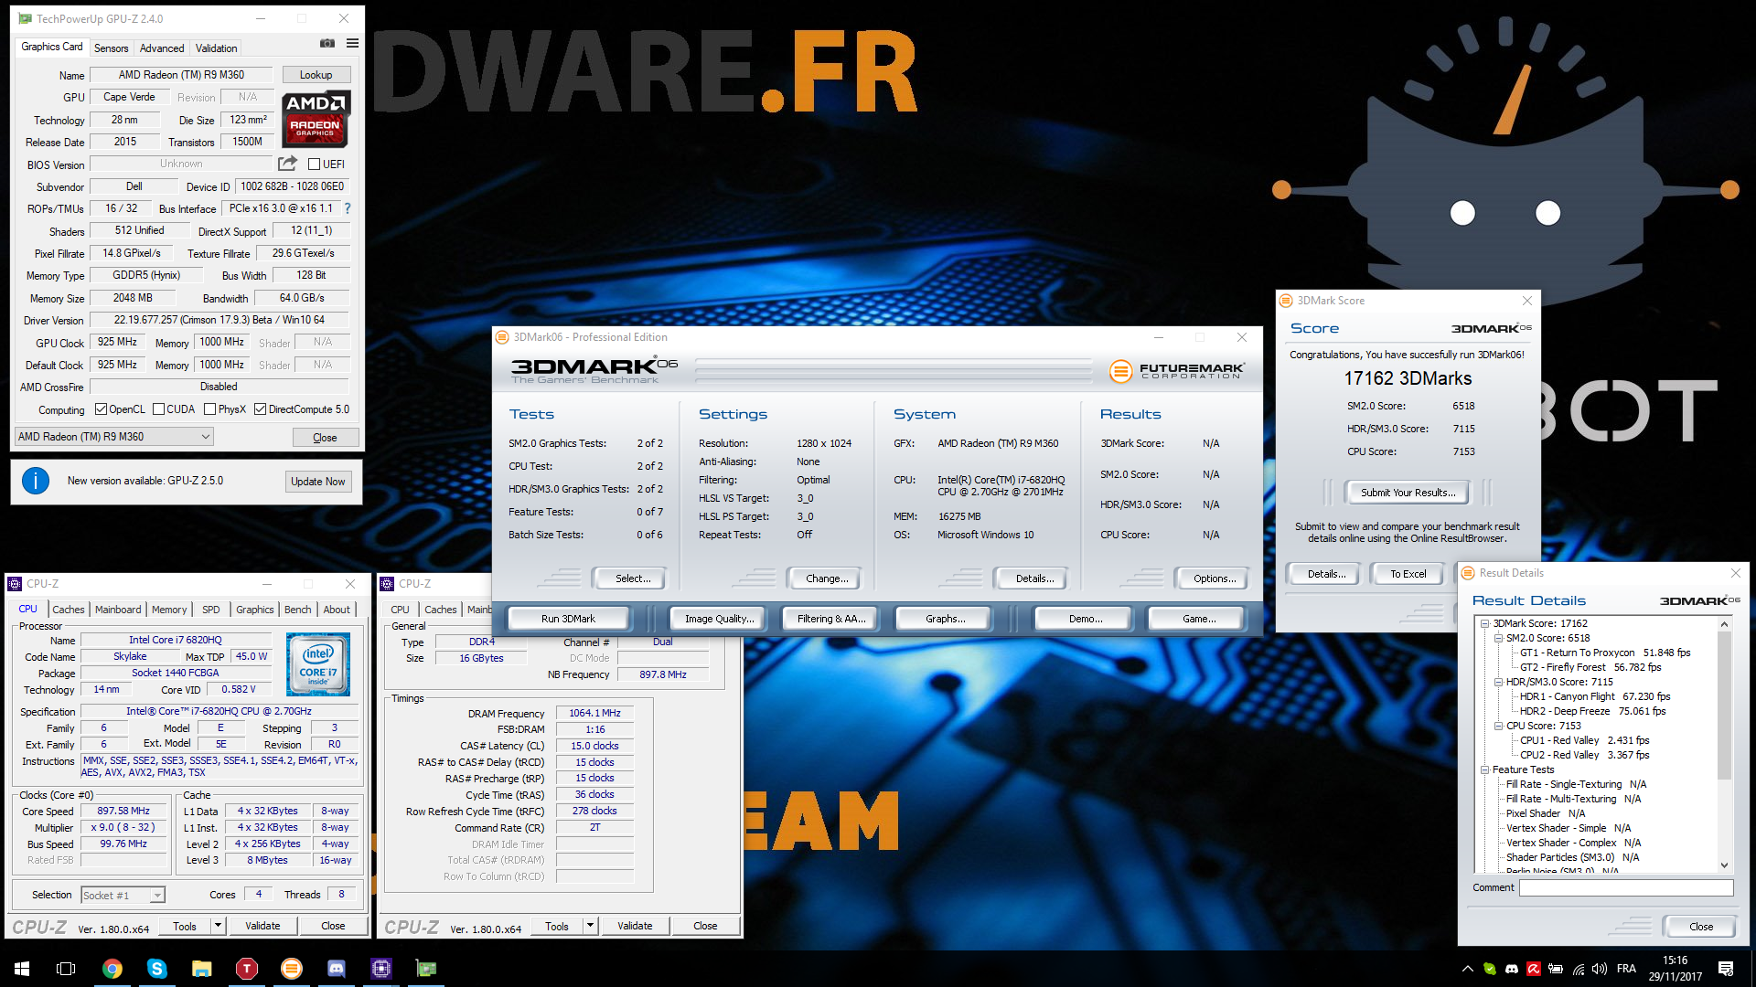Collapse the SM2.0 Score: 6518 tree node
The width and height of the screenshot is (1756, 987).
pos(1498,638)
